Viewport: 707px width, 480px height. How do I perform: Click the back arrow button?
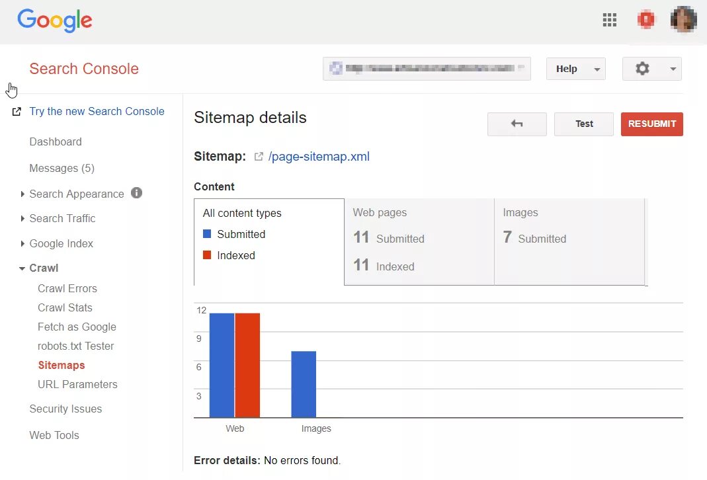tap(517, 124)
